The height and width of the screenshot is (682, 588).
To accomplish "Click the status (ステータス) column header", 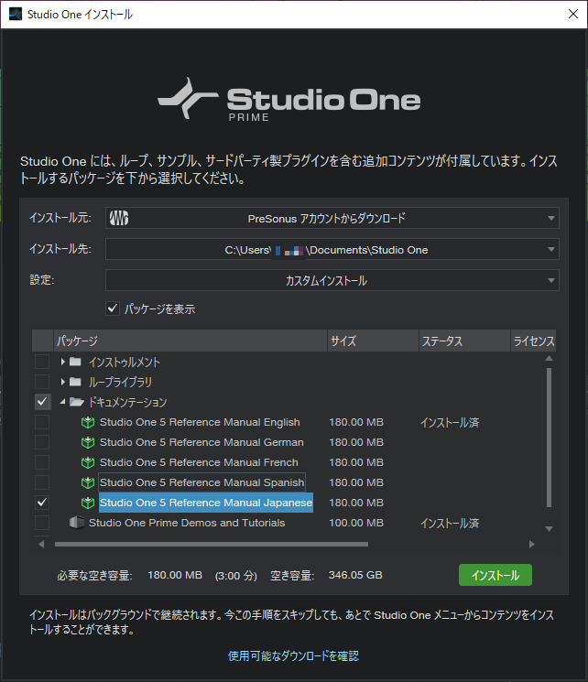I will [464, 341].
